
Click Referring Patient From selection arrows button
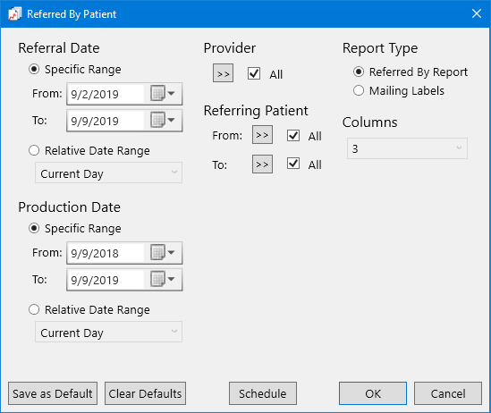pyautogui.click(x=262, y=135)
